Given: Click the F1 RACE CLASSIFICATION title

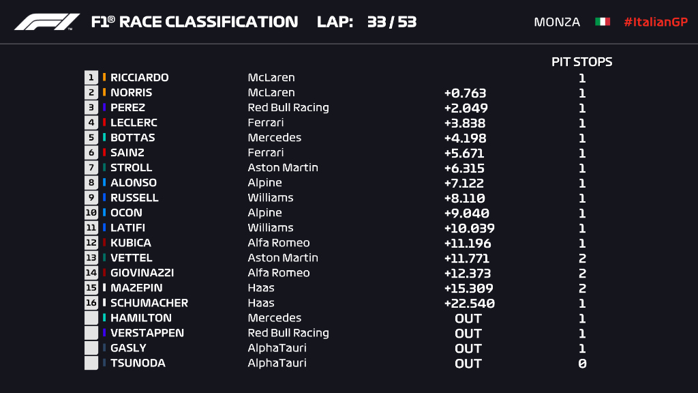Looking at the screenshot, I should [x=194, y=22].
